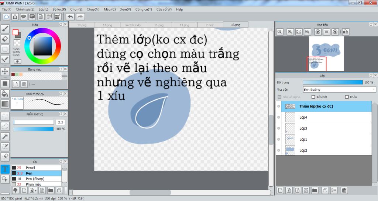
Task: Select the Lớp1 layer row
Action: (324, 139)
